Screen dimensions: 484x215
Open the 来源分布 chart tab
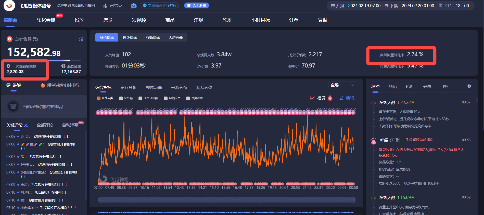click(x=179, y=88)
